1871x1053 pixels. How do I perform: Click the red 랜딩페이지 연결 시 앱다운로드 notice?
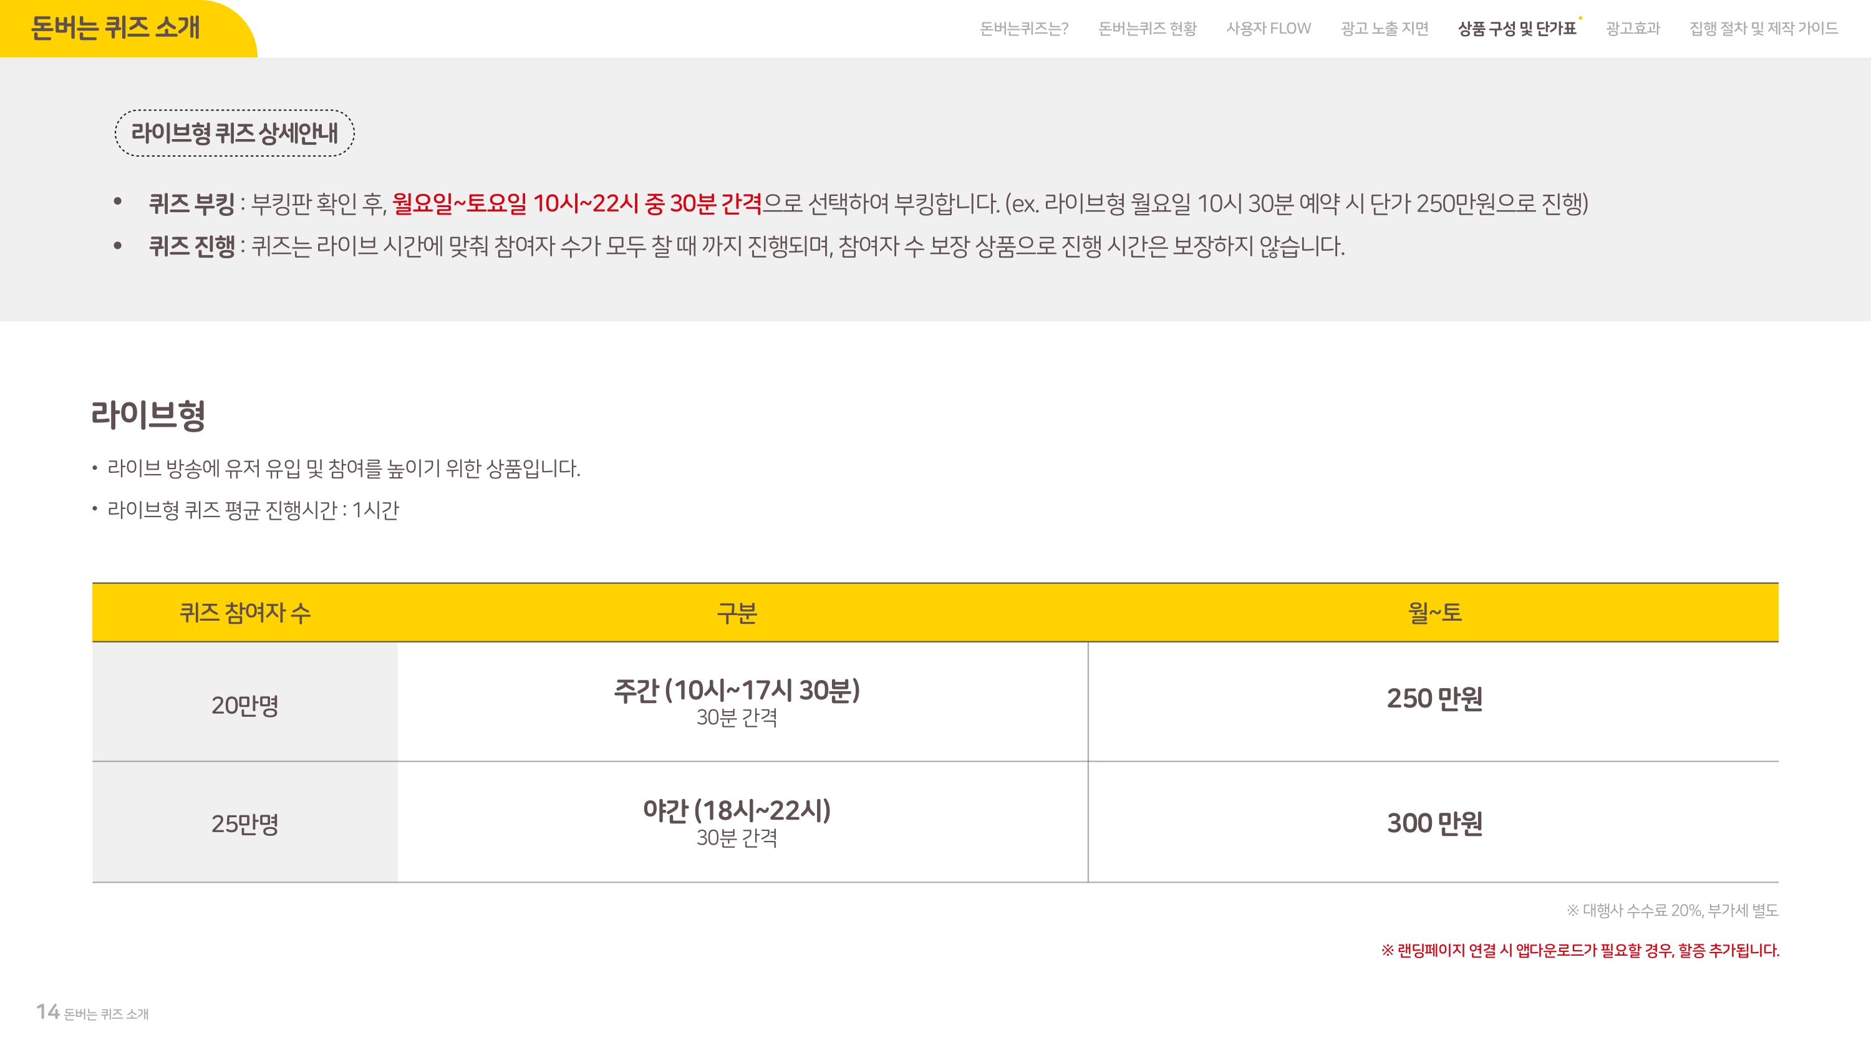pyautogui.click(x=1580, y=950)
